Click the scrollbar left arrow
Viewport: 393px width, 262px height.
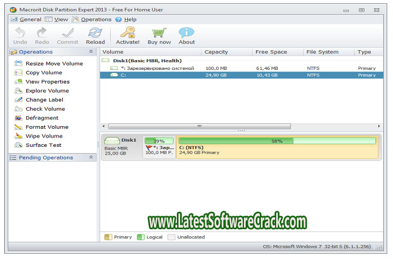pyautogui.click(x=104, y=126)
